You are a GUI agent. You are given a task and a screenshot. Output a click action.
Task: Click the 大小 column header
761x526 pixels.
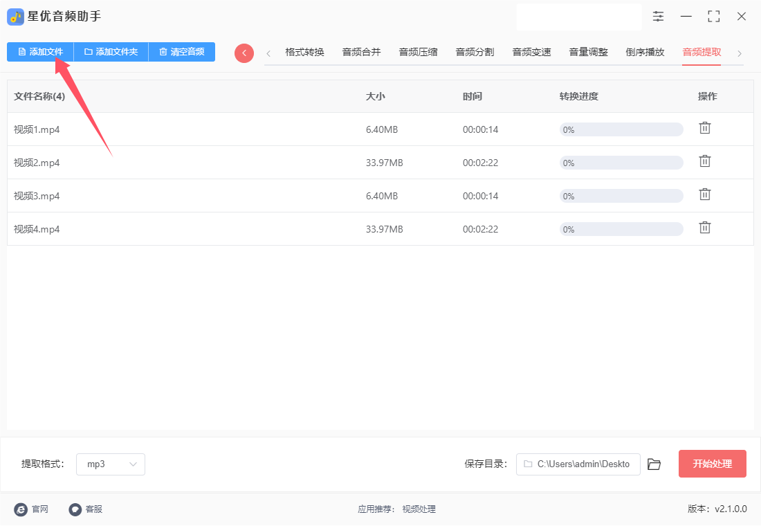[375, 96]
